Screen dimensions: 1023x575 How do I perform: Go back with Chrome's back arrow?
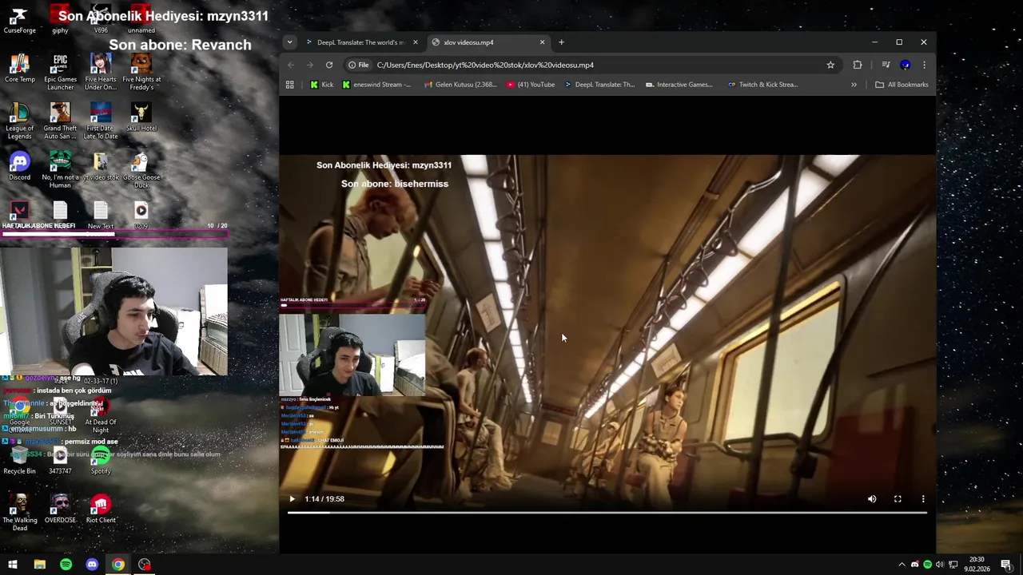tap(291, 65)
